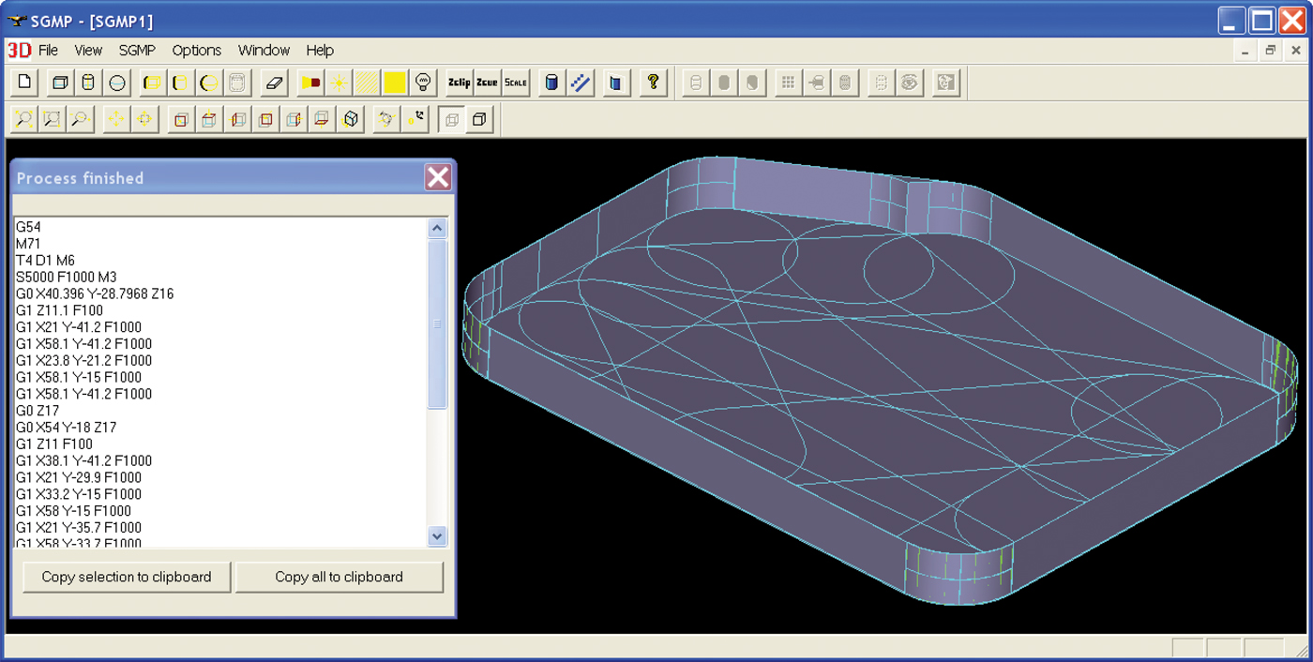Click the new document icon
Screen dimensions: 1313x662
pyautogui.click(x=24, y=83)
